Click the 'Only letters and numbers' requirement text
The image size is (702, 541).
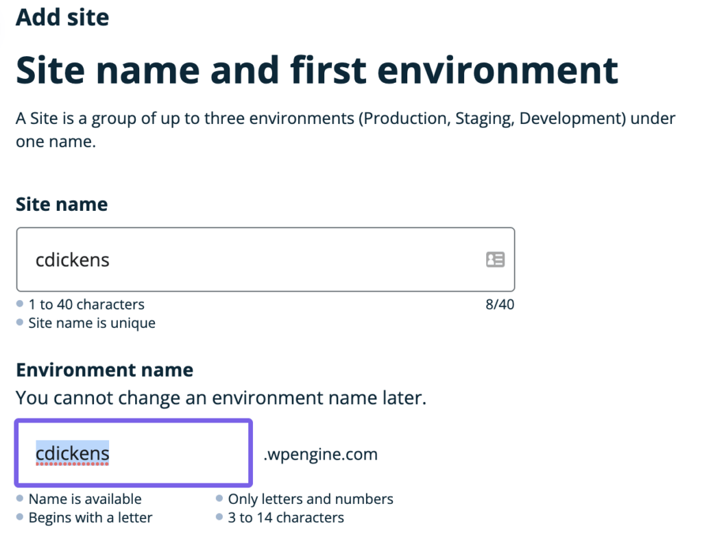(311, 499)
